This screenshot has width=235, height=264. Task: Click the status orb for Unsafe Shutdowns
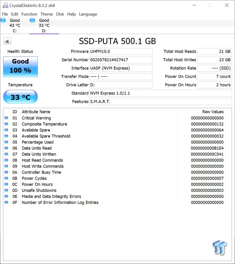(6, 190)
